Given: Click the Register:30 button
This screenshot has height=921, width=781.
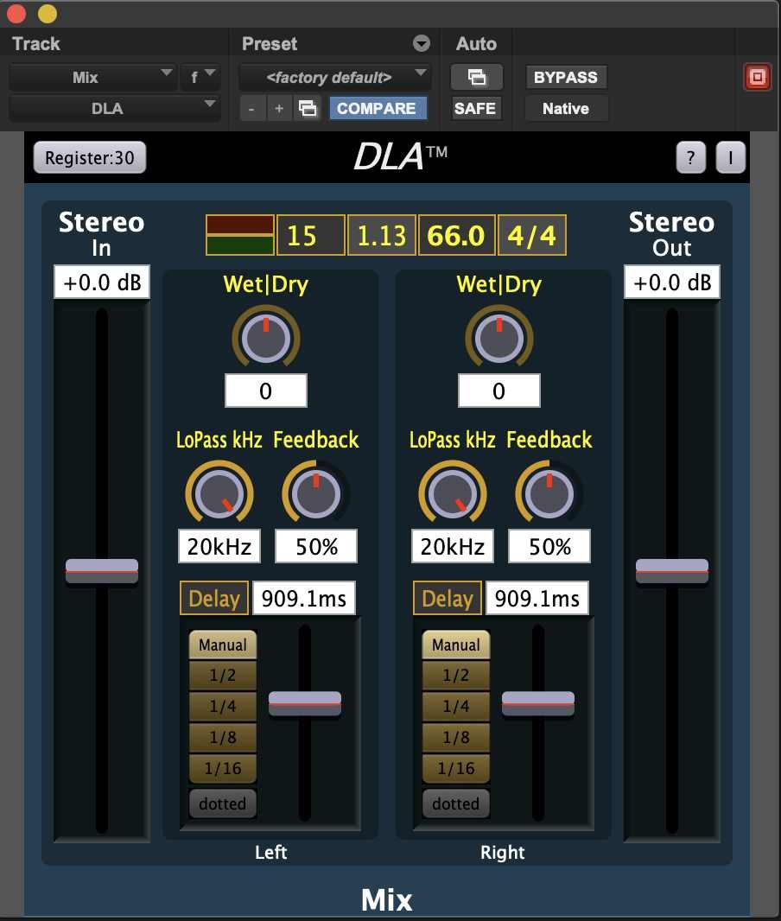Looking at the screenshot, I should point(89,157).
